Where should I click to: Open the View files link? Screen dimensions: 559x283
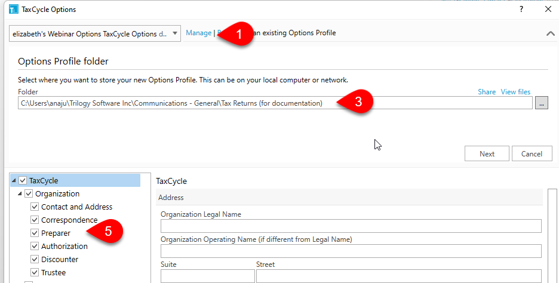(515, 91)
